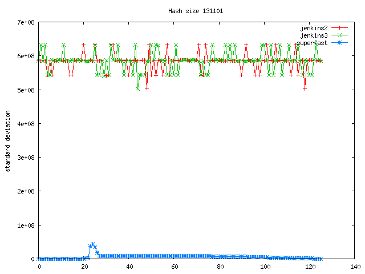
Task: Click the 100 x-axis tick label
Action: (265, 267)
